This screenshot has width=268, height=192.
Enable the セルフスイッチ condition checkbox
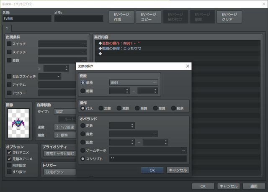coord(9,76)
